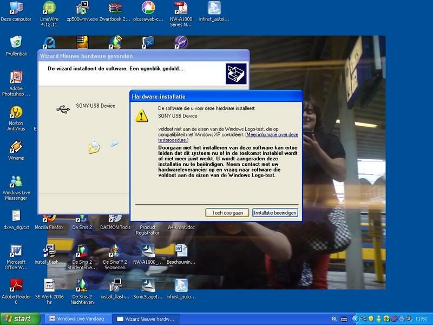Select the Beschouwin... Word document icon
The image size is (433, 325).
(181, 254)
